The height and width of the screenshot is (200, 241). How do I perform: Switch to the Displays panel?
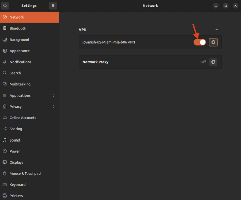click(x=16, y=162)
